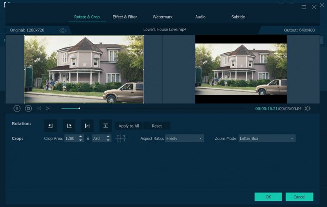
Task: Click the crop height input field
Action: pos(99,139)
